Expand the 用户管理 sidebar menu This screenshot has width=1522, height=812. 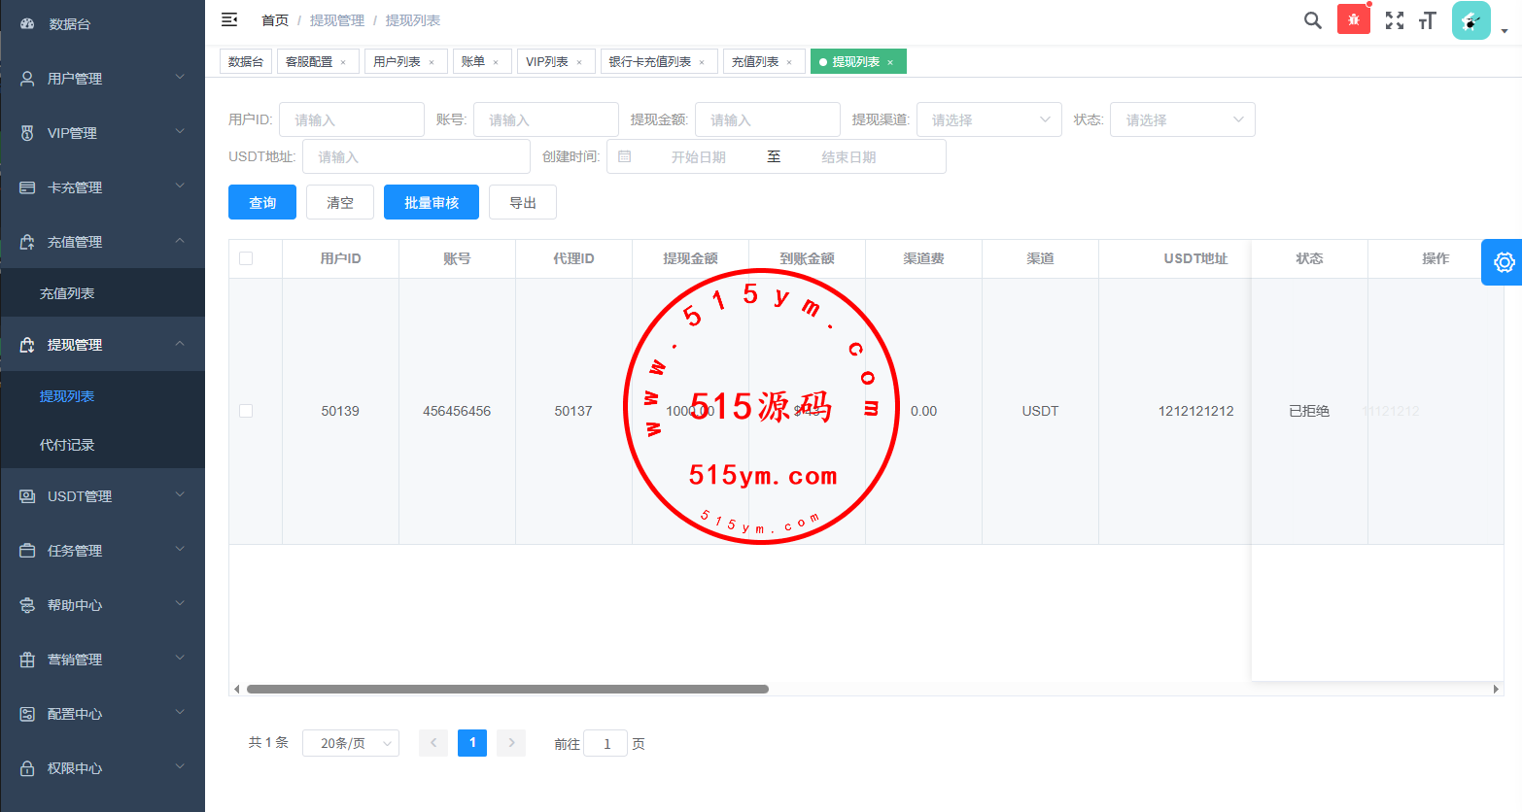coord(102,79)
